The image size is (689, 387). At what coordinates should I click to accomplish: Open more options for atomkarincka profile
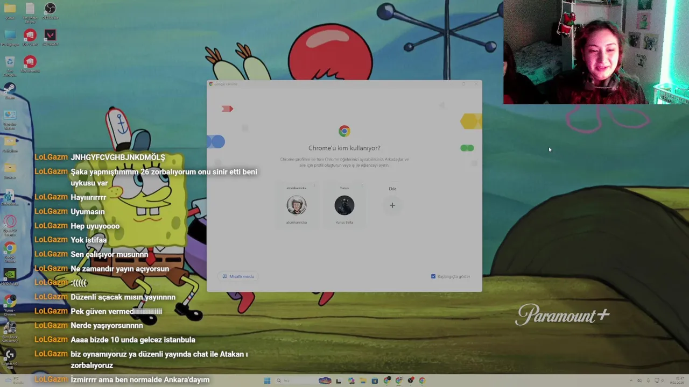[314, 186]
